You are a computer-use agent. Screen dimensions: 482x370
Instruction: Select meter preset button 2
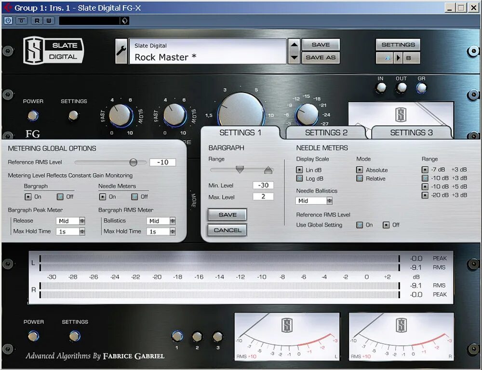point(197,336)
